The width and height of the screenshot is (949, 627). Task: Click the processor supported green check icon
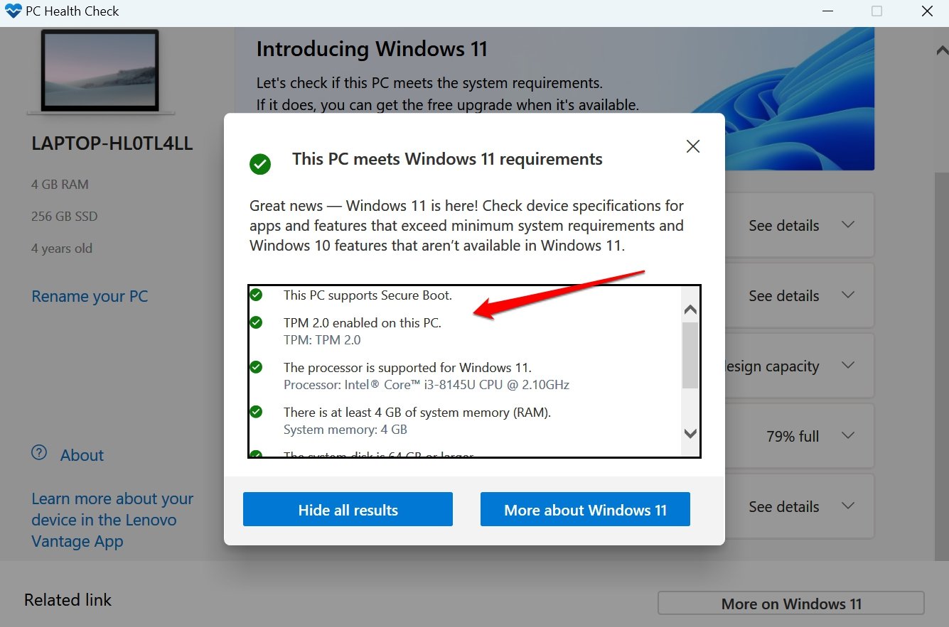(256, 367)
